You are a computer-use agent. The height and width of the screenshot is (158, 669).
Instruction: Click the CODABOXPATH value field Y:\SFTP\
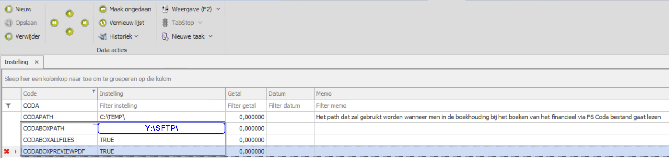point(162,128)
